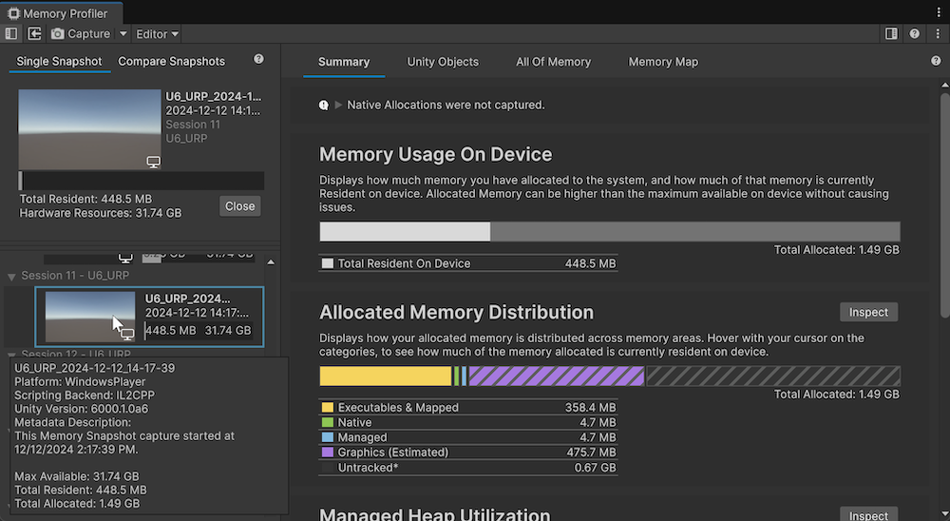950x521 pixels.
Task: Click the purple striped Graphics bar segment
Action: coord(556,376)
